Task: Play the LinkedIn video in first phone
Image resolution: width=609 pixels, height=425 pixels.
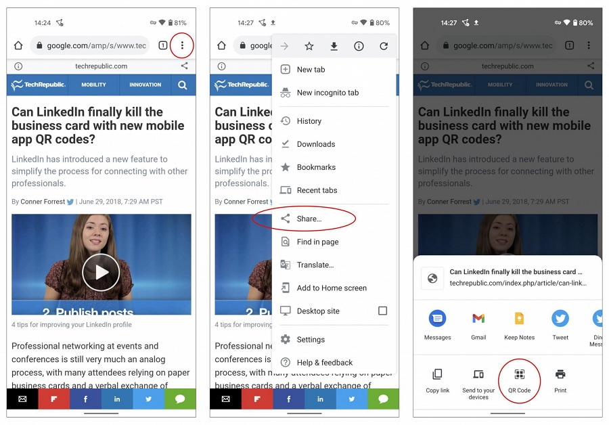Action: pos(101,272)
